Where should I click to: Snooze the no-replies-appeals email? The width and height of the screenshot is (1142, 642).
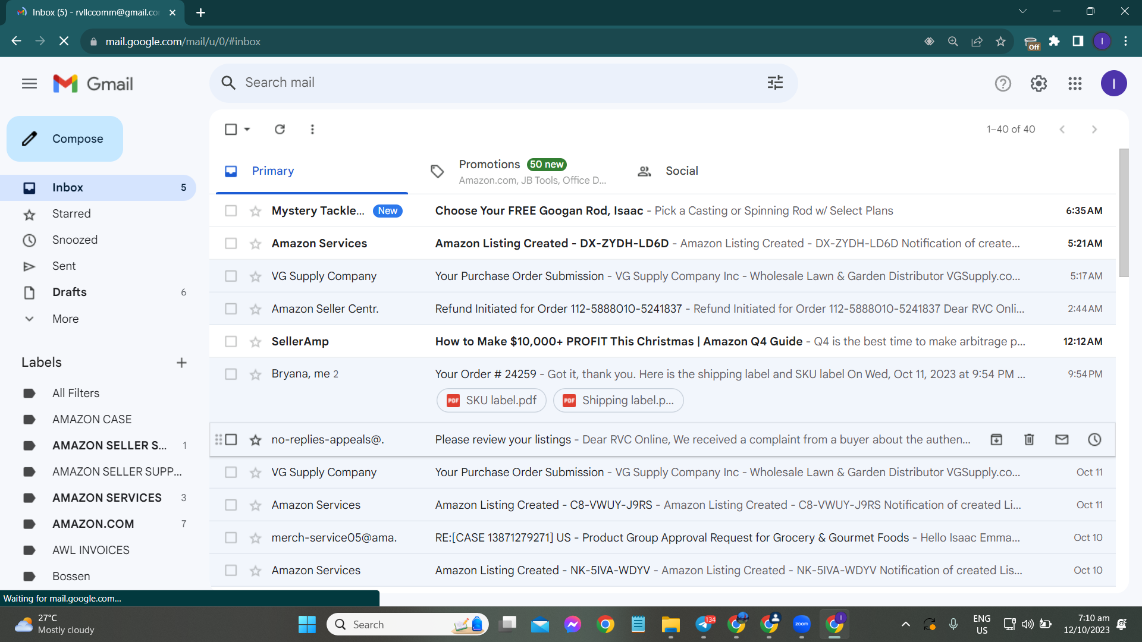(x=1094, y=439)
